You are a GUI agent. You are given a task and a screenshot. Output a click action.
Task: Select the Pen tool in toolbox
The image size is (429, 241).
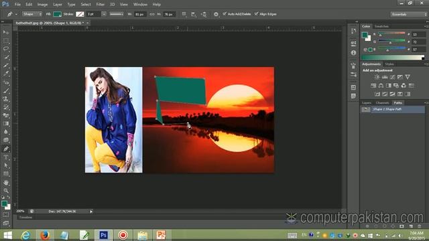[6, 149]
